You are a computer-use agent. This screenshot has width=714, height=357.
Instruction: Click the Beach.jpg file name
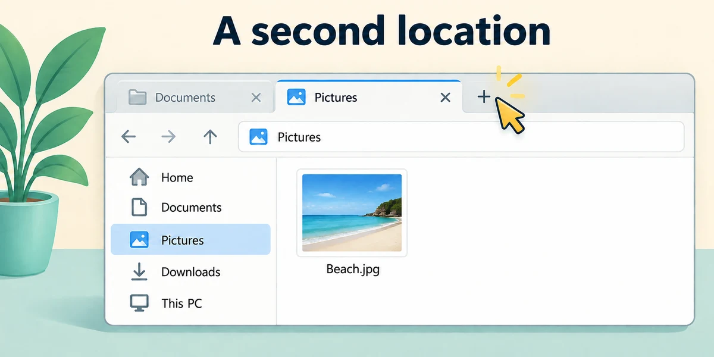click(353, 269)
